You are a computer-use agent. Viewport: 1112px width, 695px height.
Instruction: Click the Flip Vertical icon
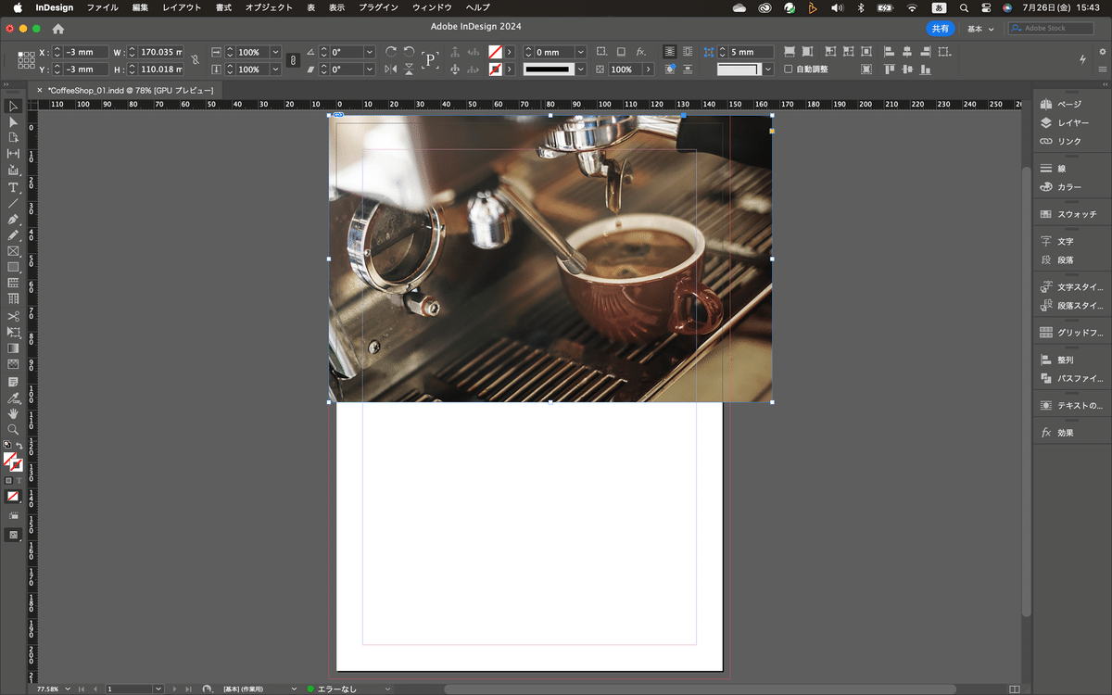click(x=409, y=69)
